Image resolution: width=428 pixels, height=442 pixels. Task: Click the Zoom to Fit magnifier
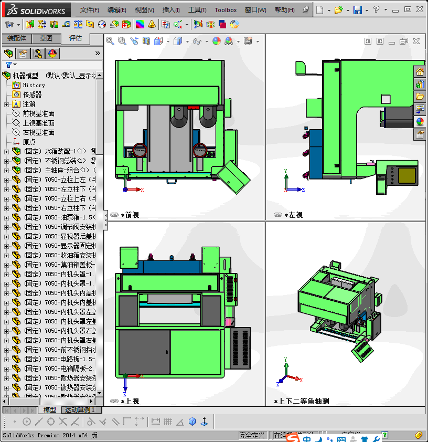point(110,41)
